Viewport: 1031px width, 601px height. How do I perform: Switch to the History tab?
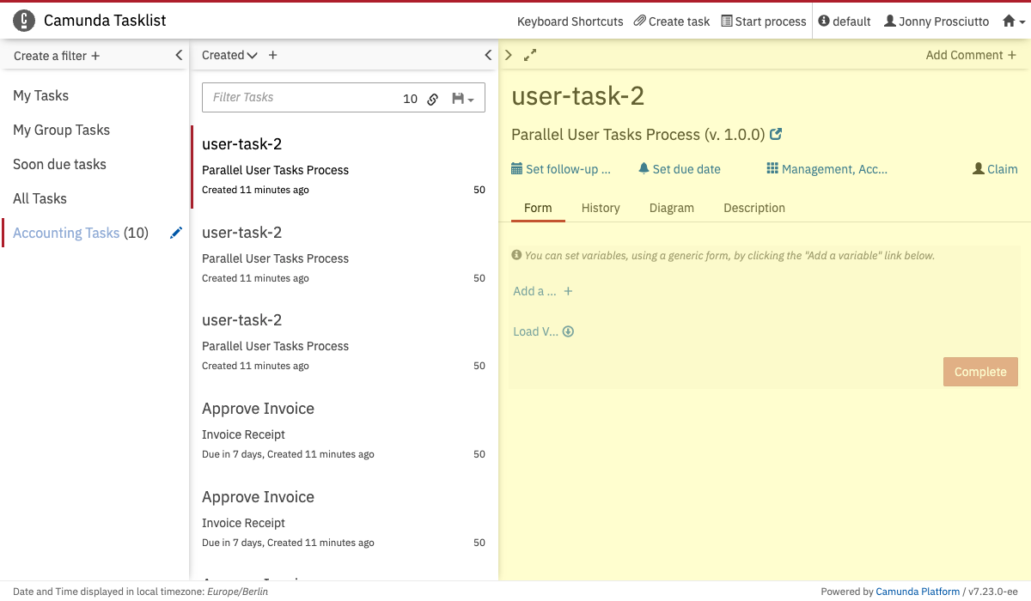601,208
